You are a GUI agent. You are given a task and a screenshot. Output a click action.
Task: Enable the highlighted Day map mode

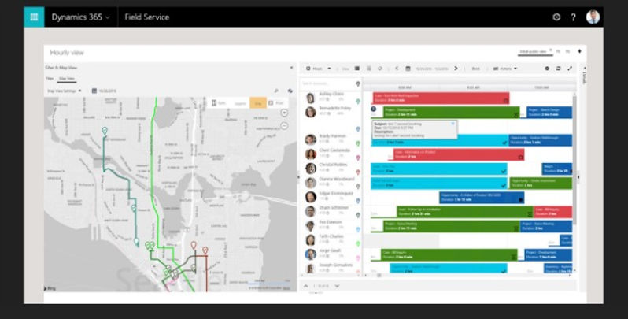click(x=257, y=103)
